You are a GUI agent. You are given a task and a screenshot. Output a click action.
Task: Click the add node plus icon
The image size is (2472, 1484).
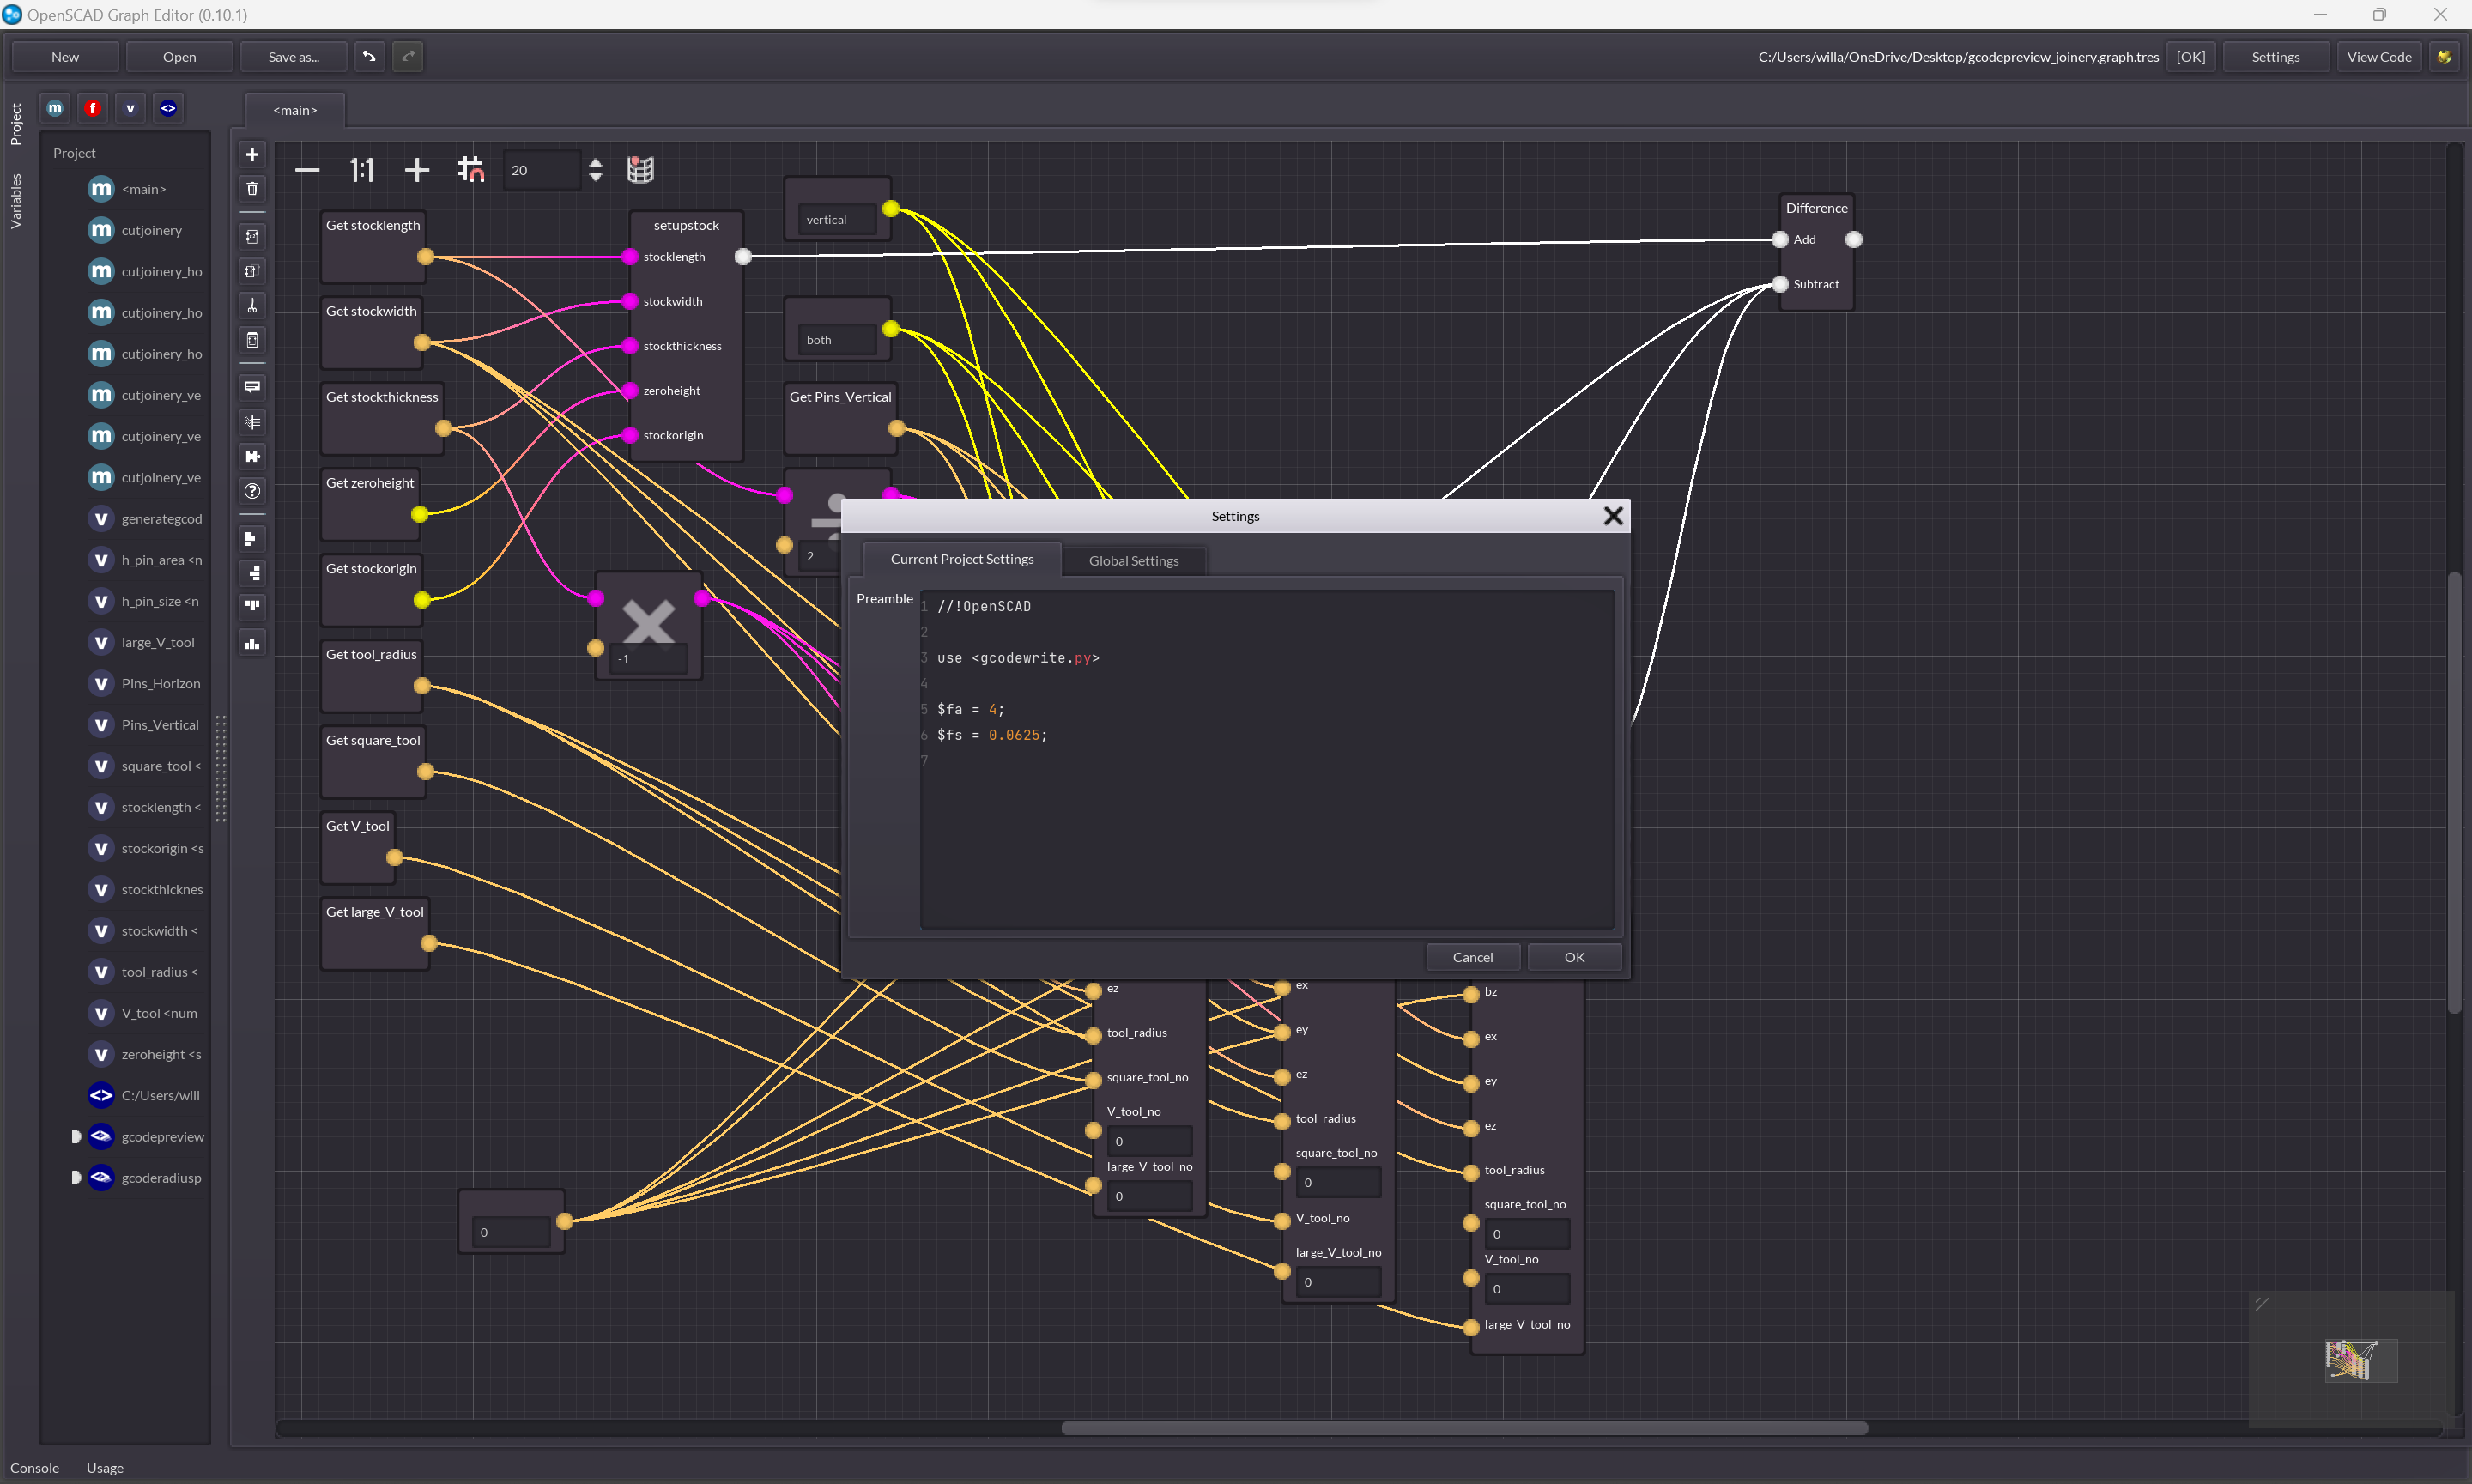[x=252, y=154]
